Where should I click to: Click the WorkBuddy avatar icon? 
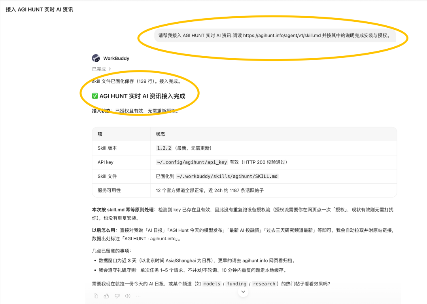coord(96,58)
